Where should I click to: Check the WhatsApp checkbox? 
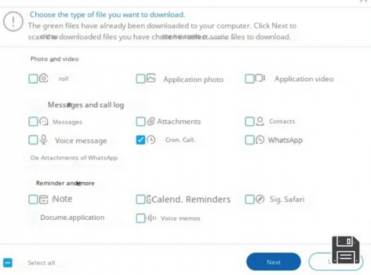[x=250, y=140]
